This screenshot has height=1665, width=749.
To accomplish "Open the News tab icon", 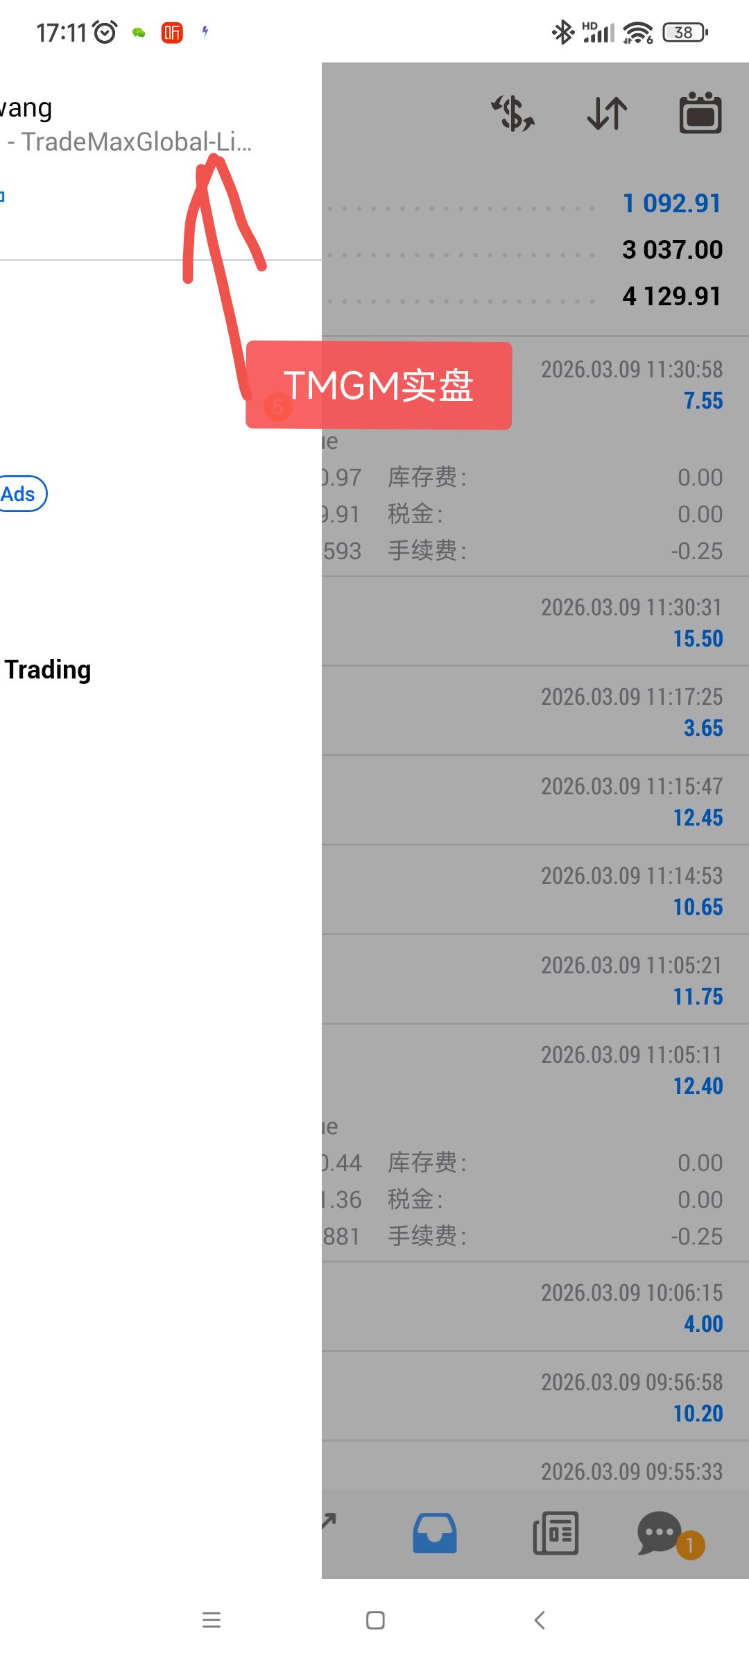I will pos(555,1533).
